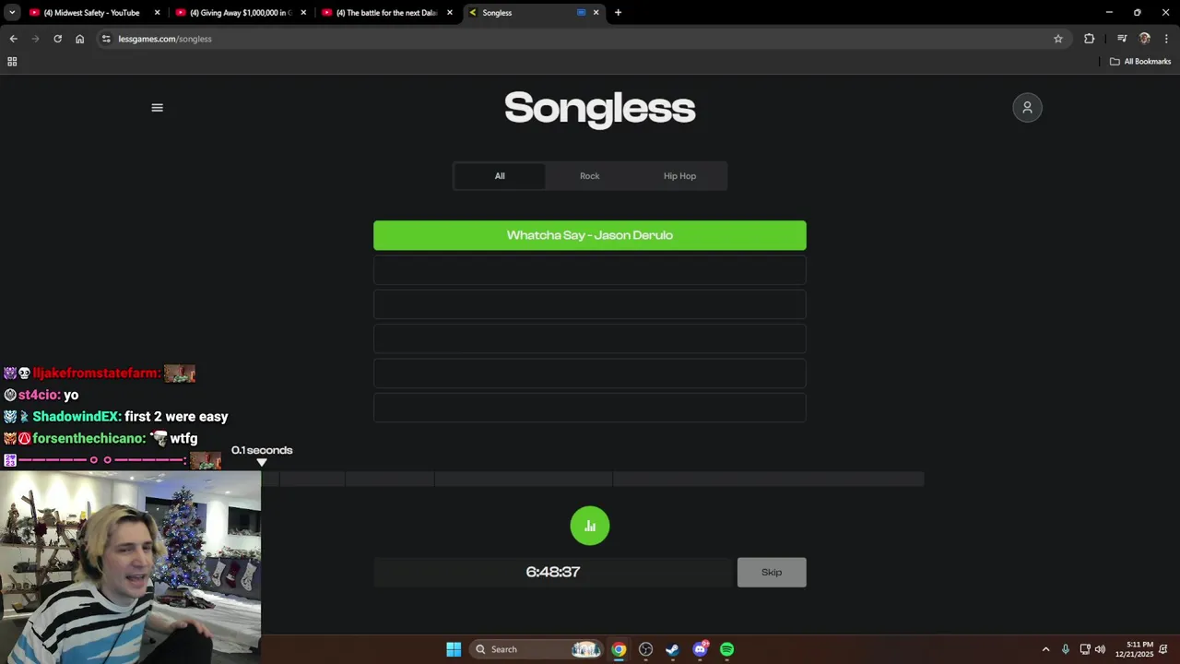Click the taskbar Search box
The width and height of the screenshot is (1180, 664).
[537, 649]
